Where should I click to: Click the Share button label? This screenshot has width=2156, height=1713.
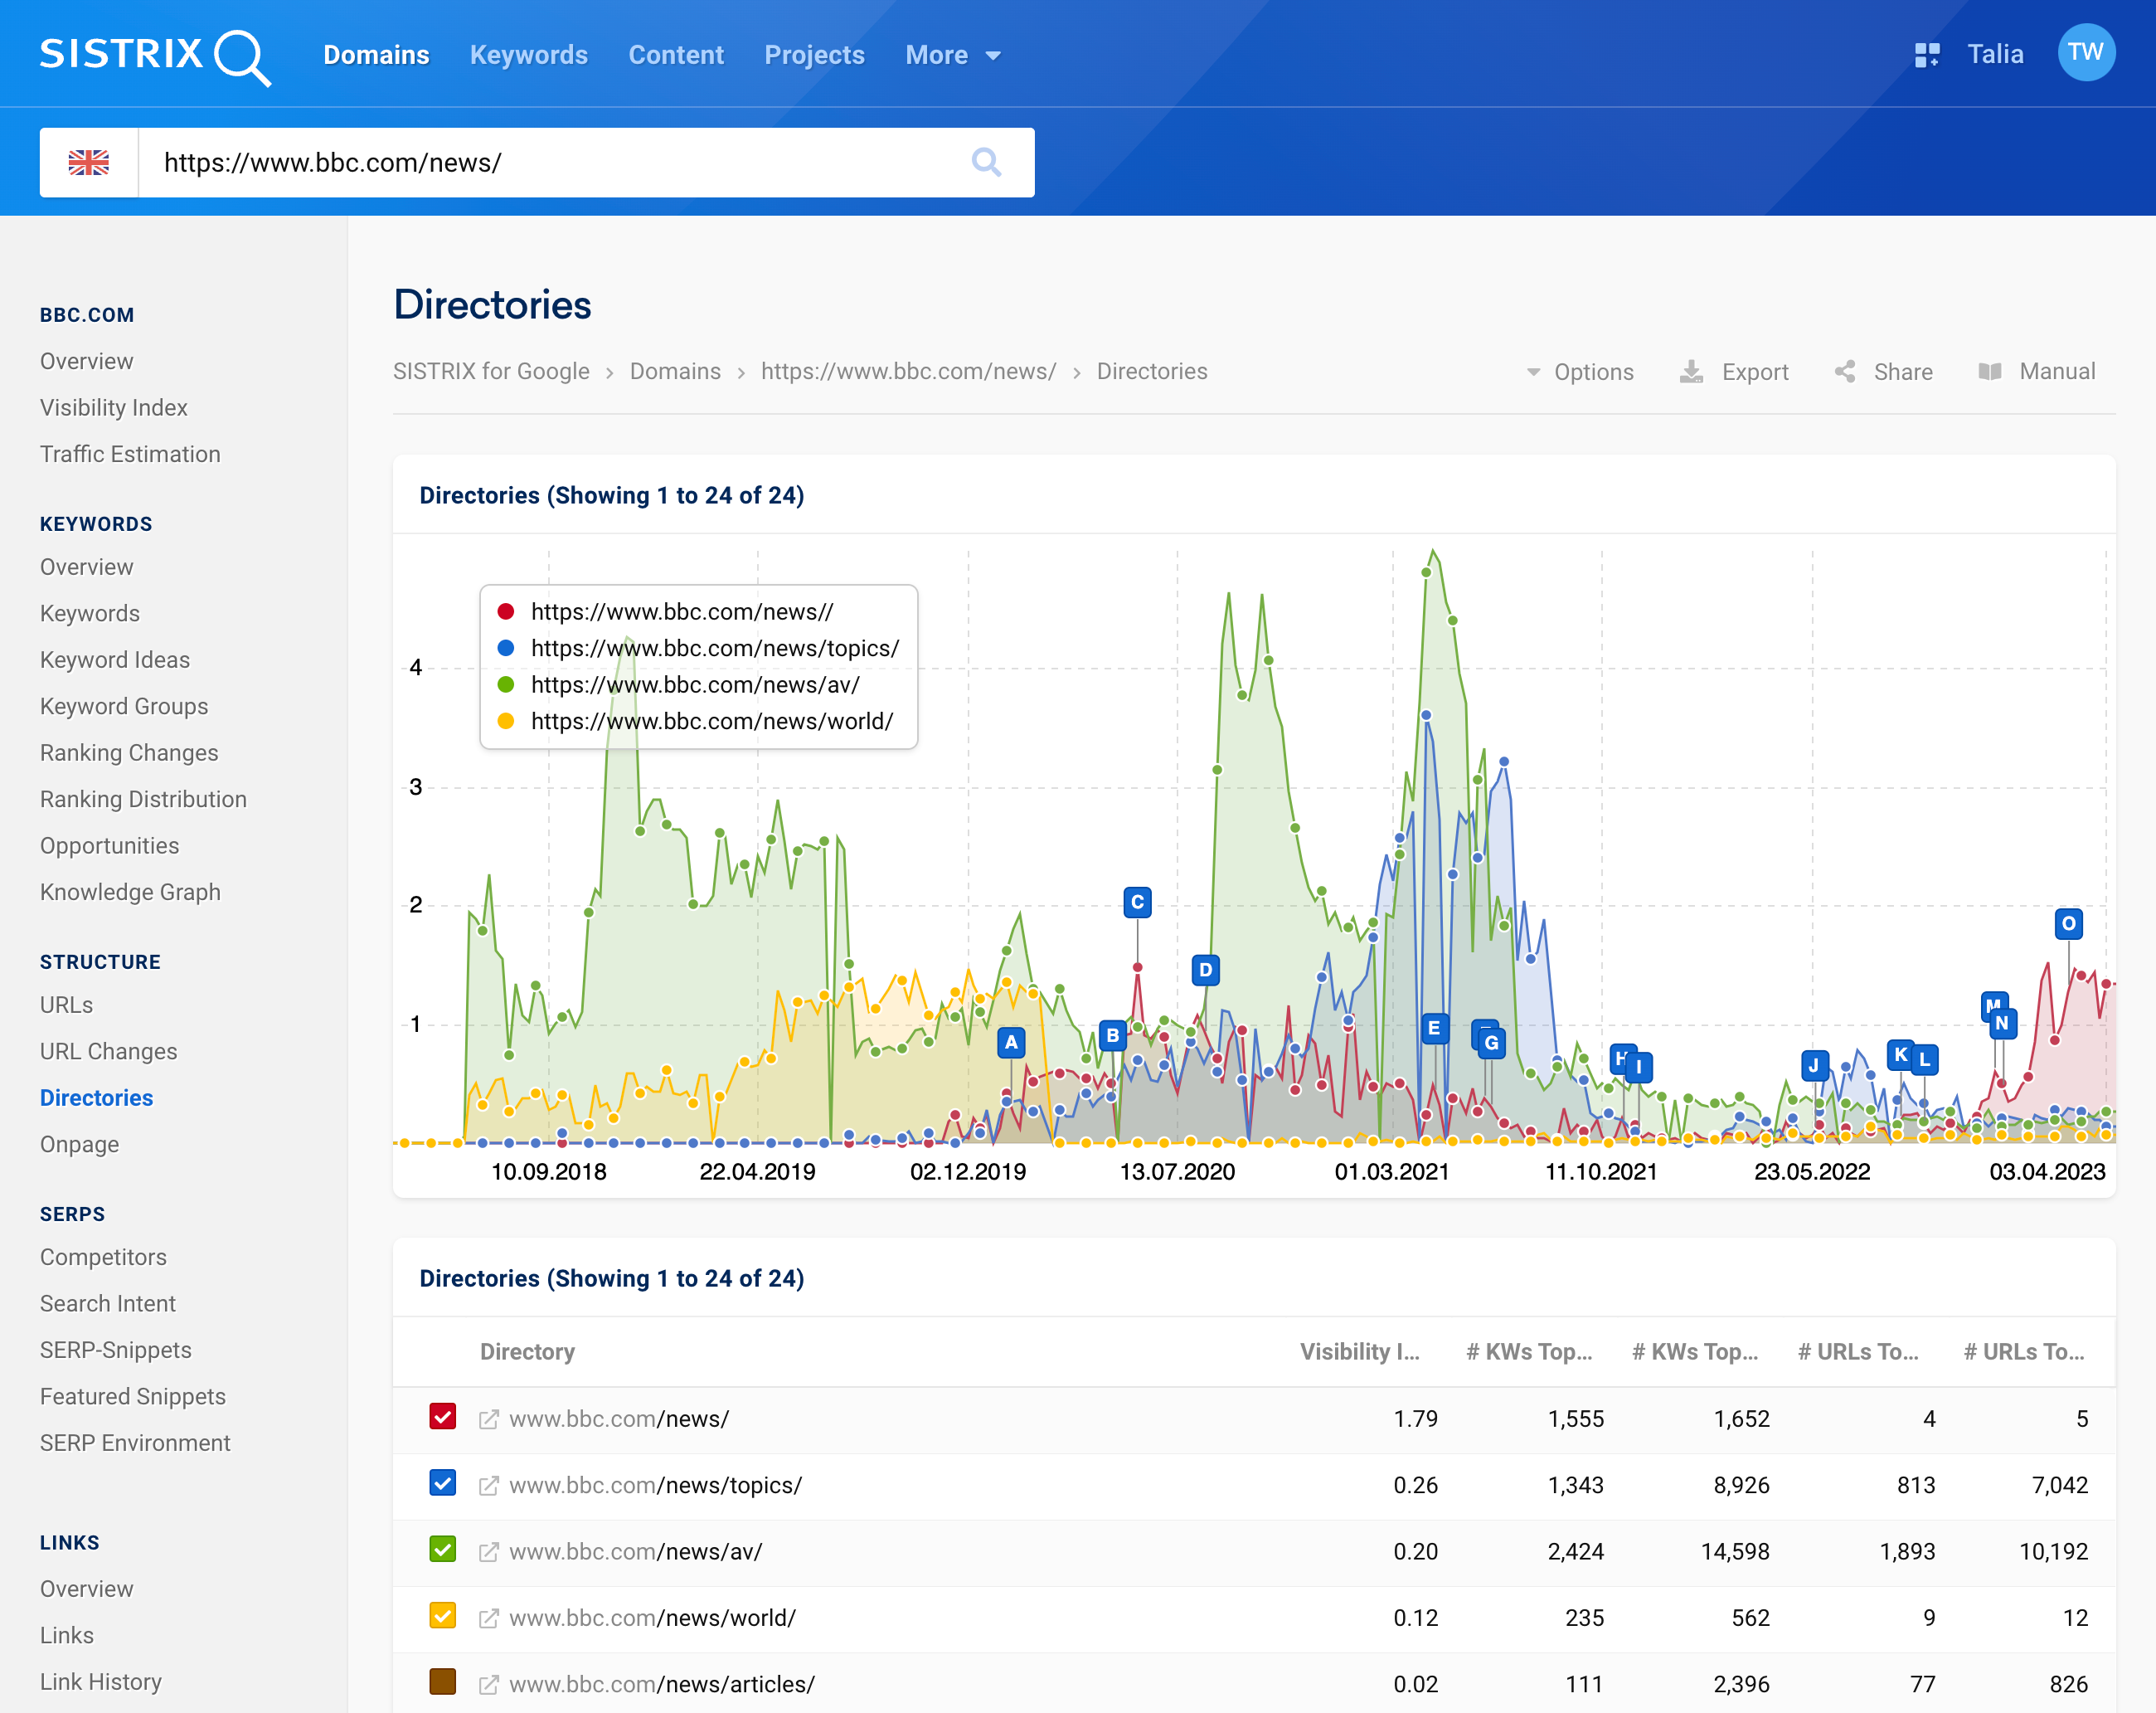[x=1903, y=372]
